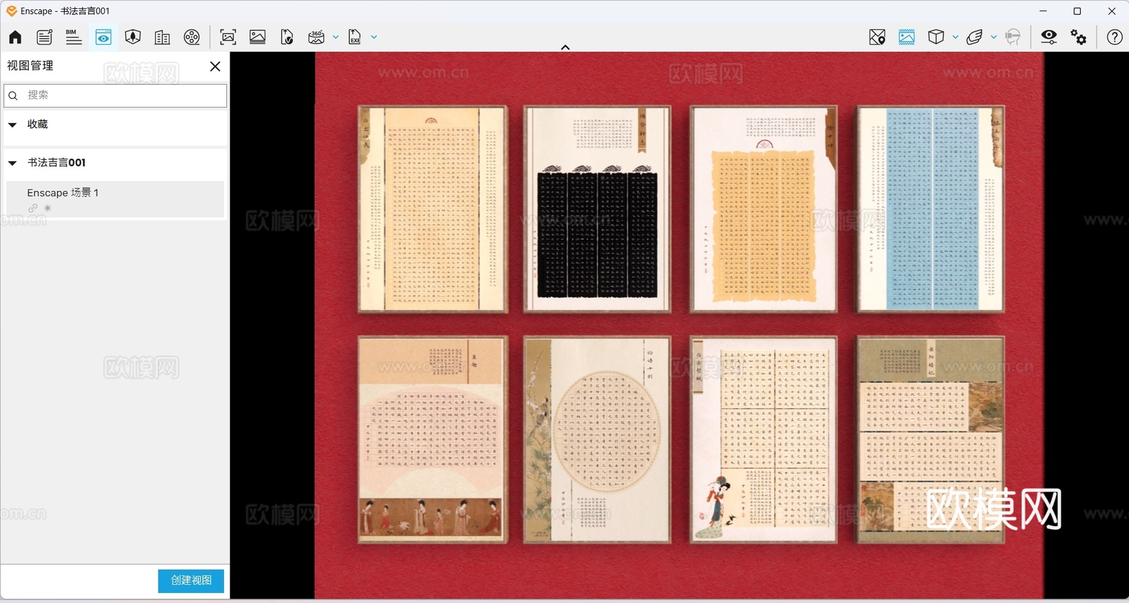This screenshot has height=603, width=1129.
Task: Open the BIM info panel icon
Action: click(x=73, y=37)
